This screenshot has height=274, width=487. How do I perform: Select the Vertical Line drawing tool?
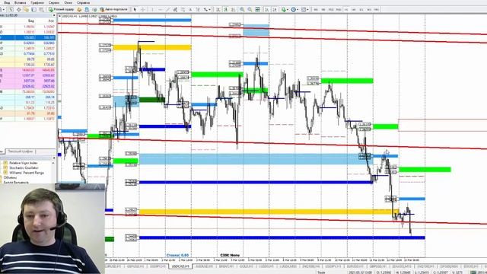tap(152, 10)
